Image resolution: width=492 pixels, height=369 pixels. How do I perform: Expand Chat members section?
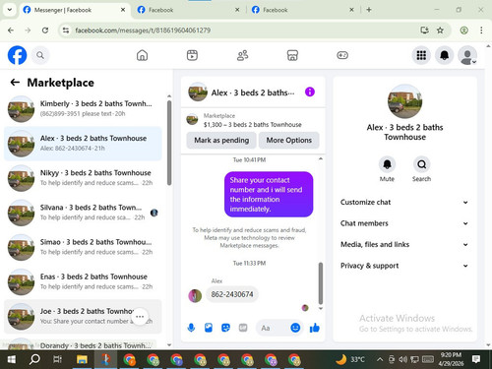pos(404,223)
